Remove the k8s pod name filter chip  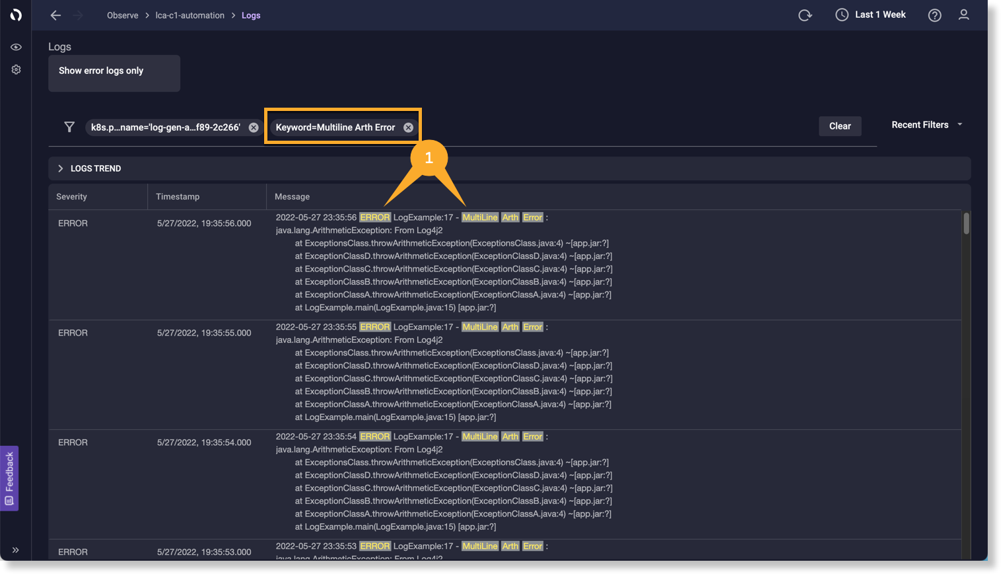pos(254,127)
